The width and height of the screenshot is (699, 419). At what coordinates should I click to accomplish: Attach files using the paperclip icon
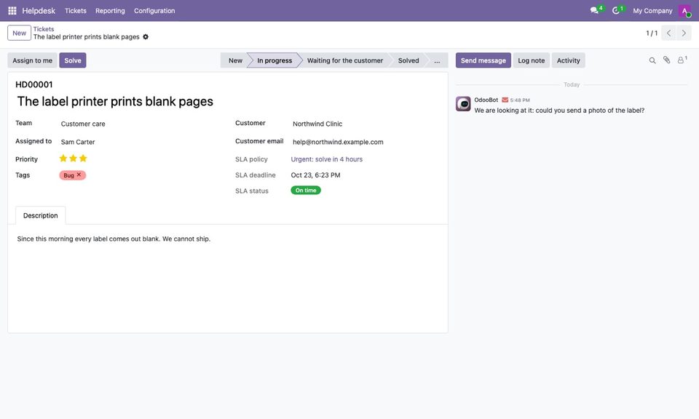(666, 60)
